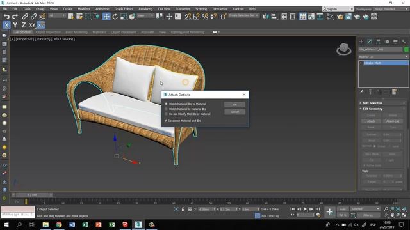Image resolution: width=410 pixels, height=230 pixels.
Task: Click the Go to Start playback button
Action: [x=292, y=209]
